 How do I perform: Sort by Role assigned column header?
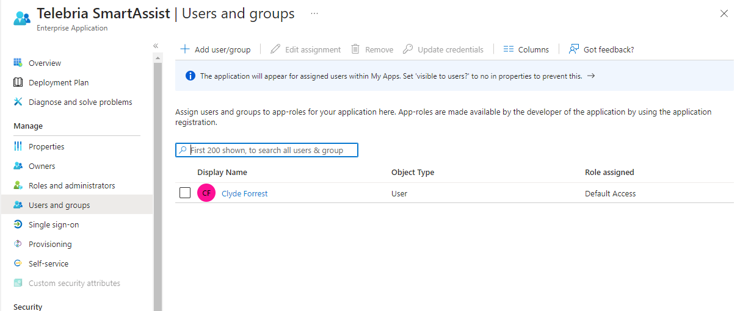tap(609, 172)
